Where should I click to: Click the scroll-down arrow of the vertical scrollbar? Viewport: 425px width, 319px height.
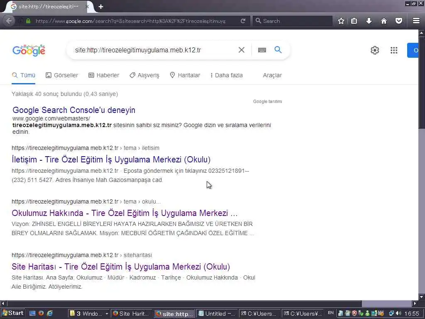(422, 297)
